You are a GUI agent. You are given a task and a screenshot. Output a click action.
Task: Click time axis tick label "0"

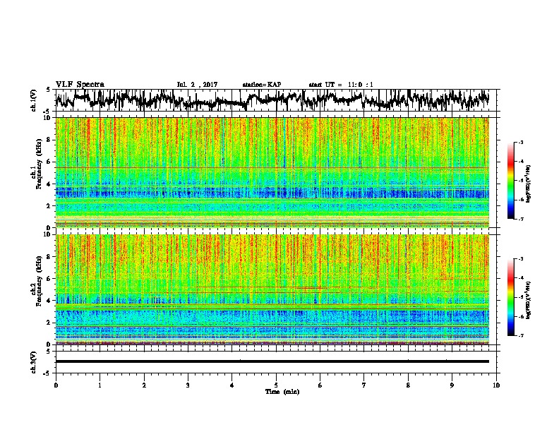[56, 385]
